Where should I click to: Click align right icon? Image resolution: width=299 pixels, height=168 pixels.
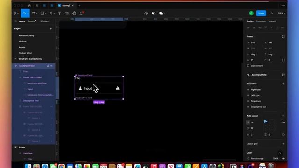coord(260,28)
